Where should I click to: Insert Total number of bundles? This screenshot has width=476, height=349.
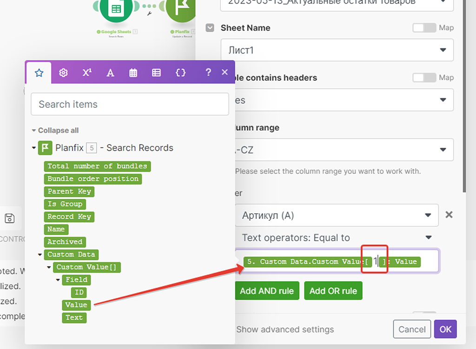point(97,166)
